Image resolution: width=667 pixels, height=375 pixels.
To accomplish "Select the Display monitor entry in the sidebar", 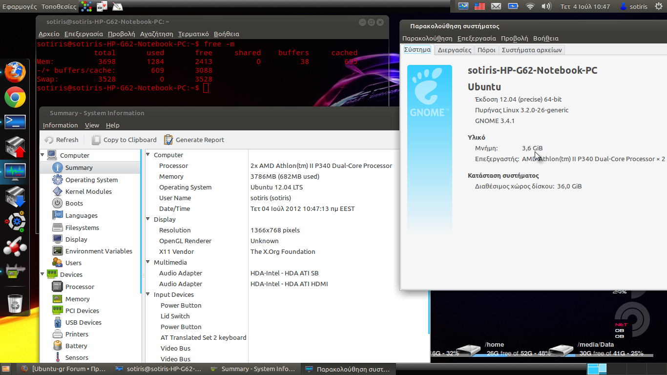I will (x=70, y=239).
